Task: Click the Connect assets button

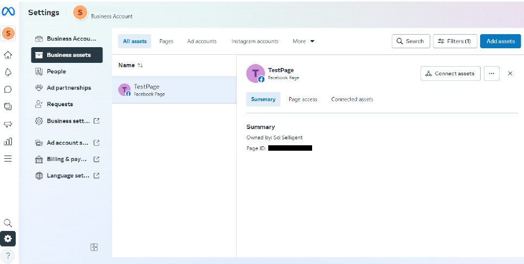Action: [x=450, y=73]
